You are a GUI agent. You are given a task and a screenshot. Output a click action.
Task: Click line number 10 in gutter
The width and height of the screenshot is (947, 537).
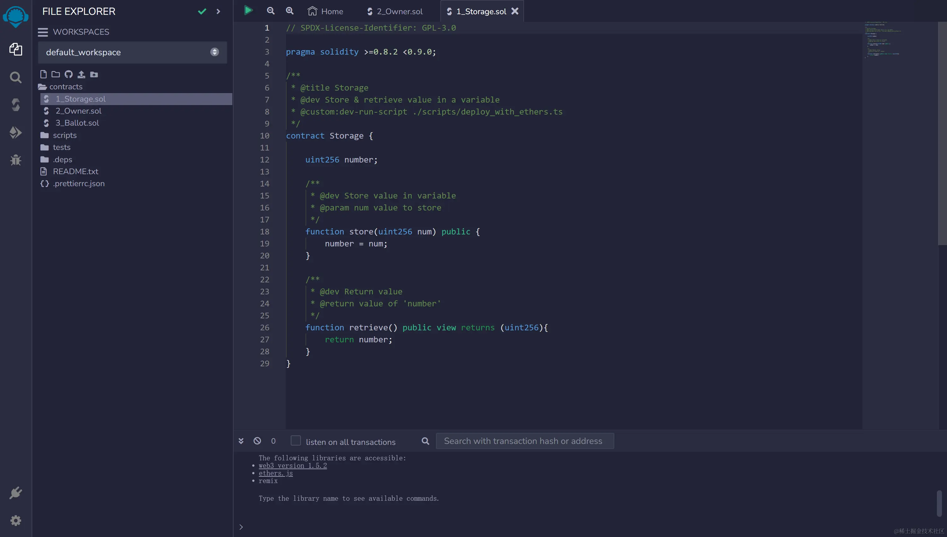click(x=265, y=136)
